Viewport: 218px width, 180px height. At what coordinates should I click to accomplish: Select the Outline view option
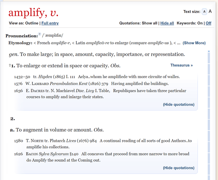[32, 23]
